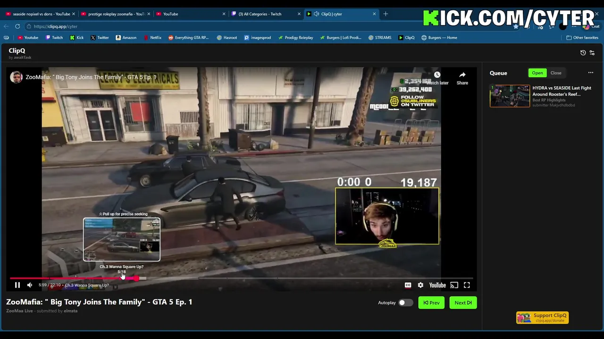Toggle closed captions (CC) on the player

[408, 285]
